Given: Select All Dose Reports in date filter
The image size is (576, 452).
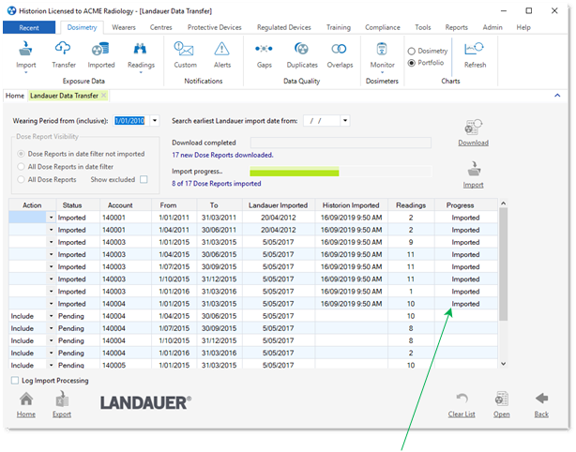Looking at the screenshot, I should point(21,167).
